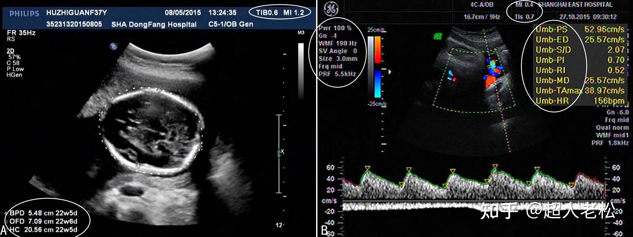Click the exam time 13:24:35
The image size is (633, 237).
click(x=222, y=13)
